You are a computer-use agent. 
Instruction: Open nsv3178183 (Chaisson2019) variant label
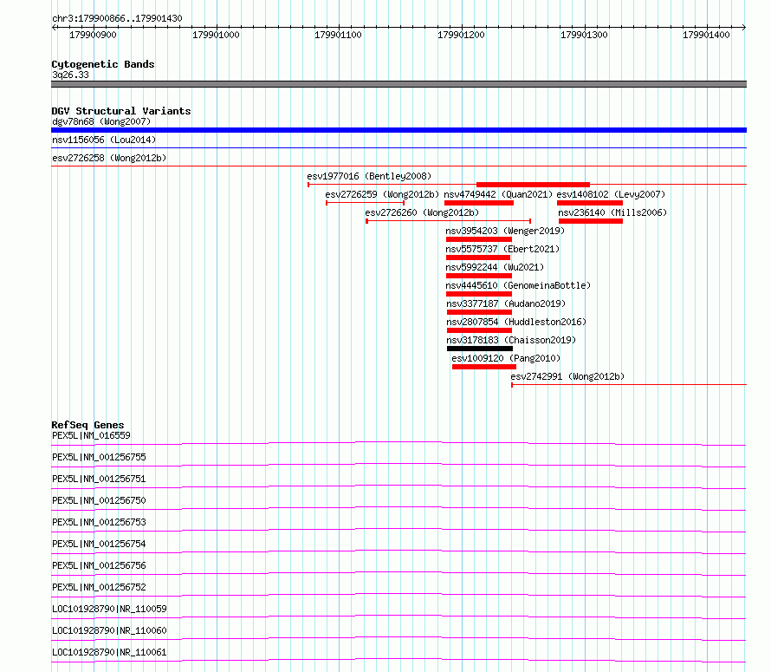(x=511, y=340)
